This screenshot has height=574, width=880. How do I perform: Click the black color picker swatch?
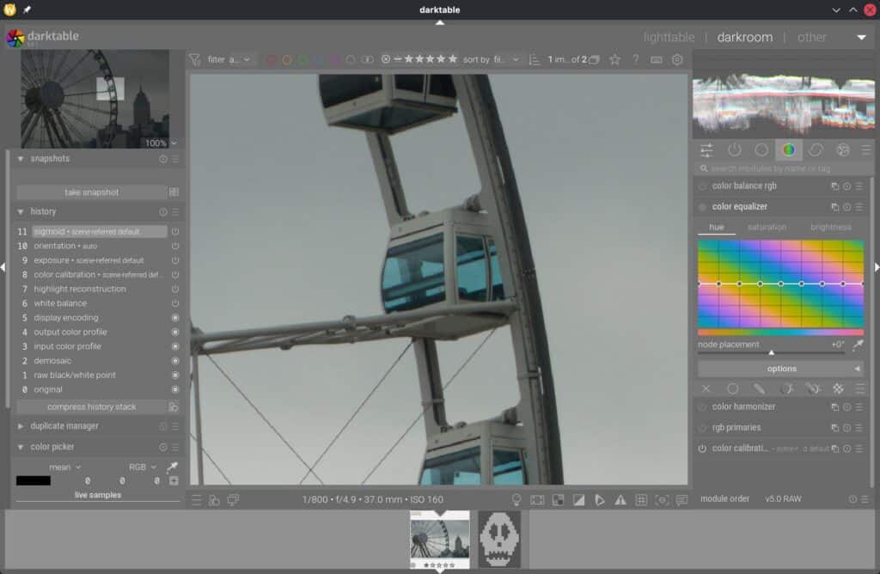pyautogui.click(x=34, y=481)
